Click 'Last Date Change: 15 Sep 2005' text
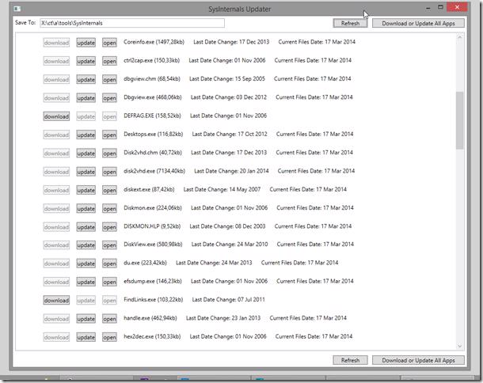 click(x=227, y=79)
